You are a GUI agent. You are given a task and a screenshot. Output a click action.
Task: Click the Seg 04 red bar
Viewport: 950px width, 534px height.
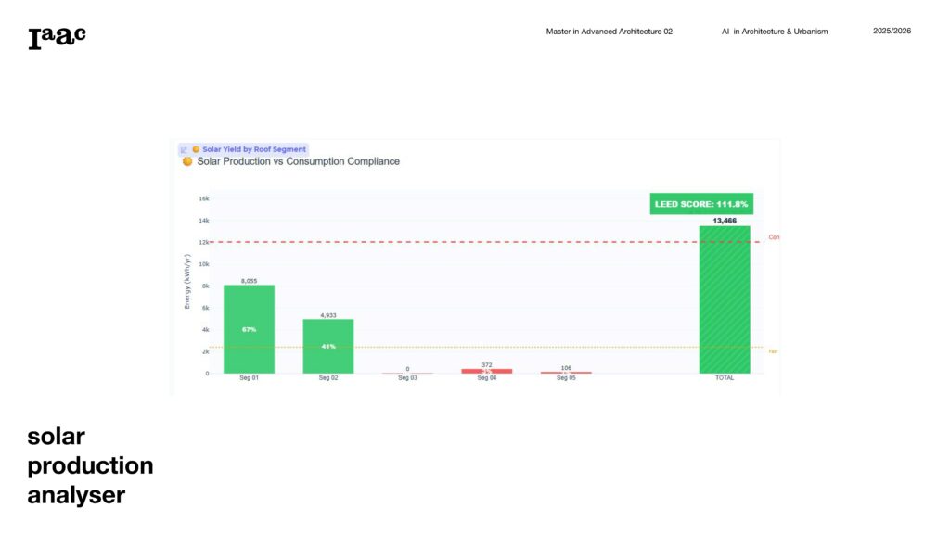486,371
